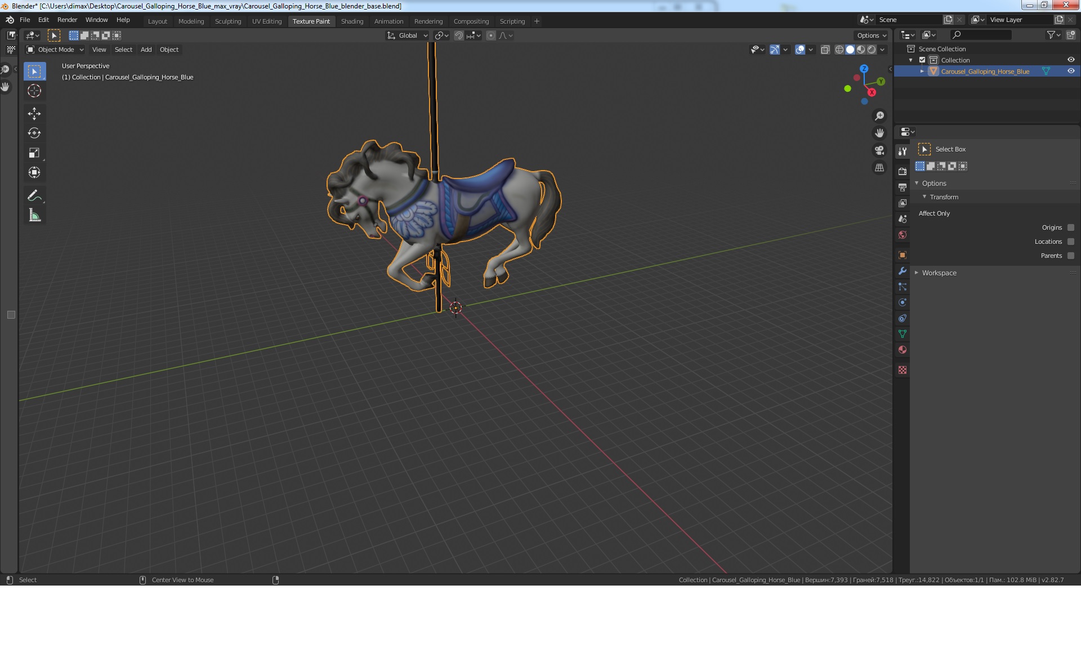Viewport: 1081px width, 652px height.
Task: Open the Modifier wrench properties tab
Action: click(903, 271)
